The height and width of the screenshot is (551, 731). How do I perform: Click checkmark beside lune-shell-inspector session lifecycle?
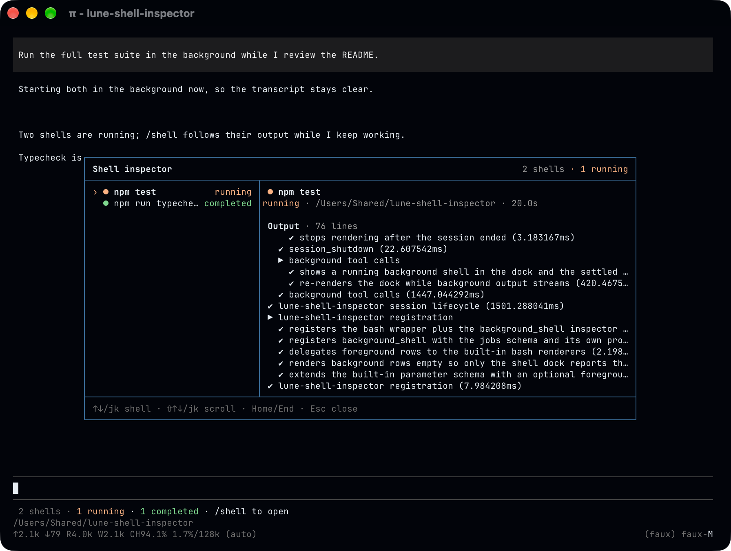coord(270,306)
